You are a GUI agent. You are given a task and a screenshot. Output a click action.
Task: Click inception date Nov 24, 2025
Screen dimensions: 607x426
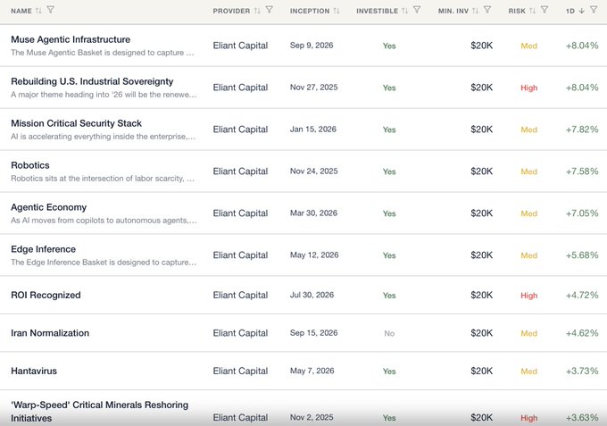(314, 171)
